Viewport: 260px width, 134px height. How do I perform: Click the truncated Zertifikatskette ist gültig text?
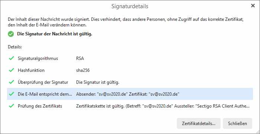coord(163,106)
